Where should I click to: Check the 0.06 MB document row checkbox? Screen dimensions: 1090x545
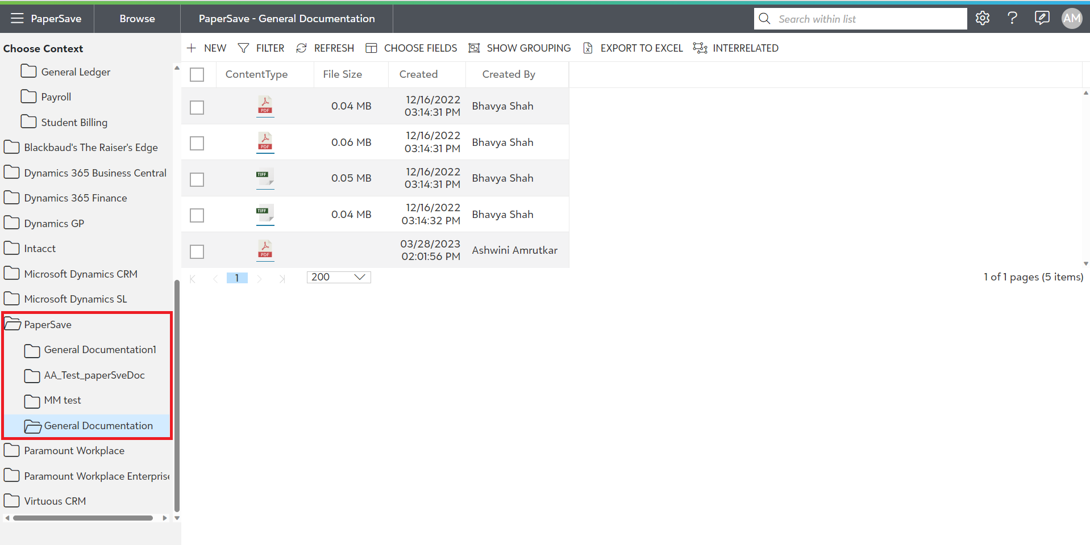(197, 143)
